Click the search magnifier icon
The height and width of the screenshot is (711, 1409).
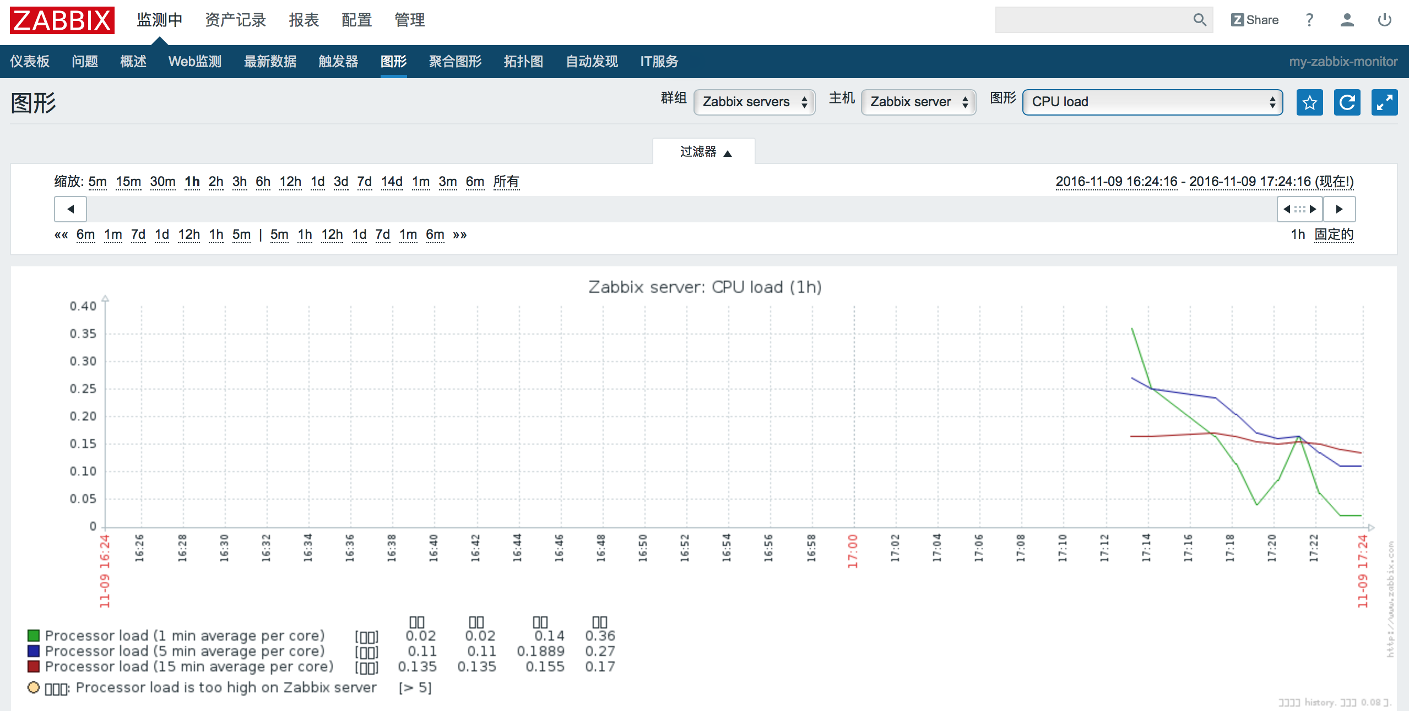(x=1200, y=20)
